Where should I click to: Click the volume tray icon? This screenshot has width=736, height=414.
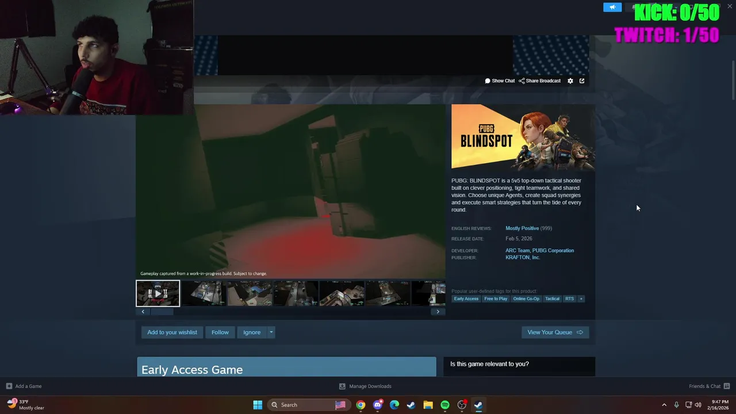tap(698, 405)
